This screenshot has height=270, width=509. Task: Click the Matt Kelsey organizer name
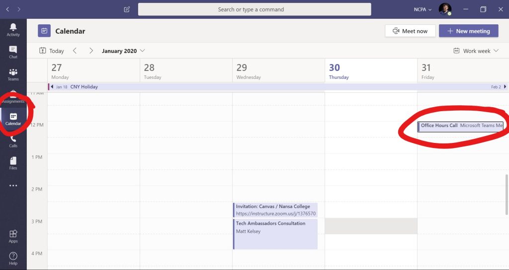(x=248, y=231)
